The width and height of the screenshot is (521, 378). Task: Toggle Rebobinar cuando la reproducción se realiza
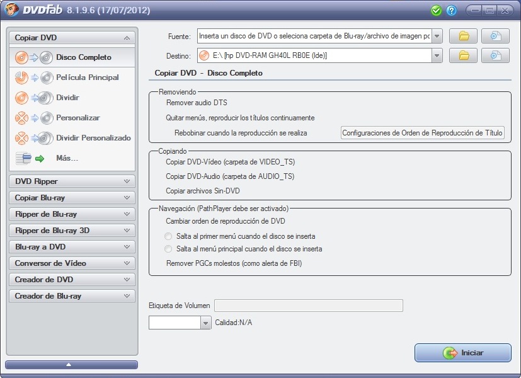pos(241,133)
